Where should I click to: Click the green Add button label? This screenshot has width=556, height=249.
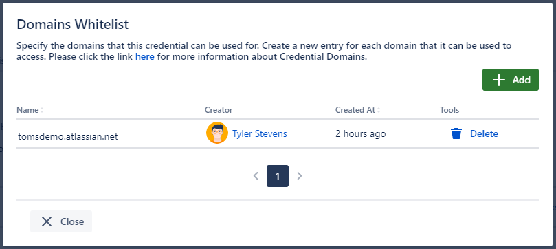coord(521,80)
